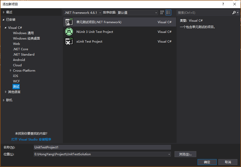The height and width of the screenshot is (167, 241).
Task: Select the WCF category
Action: pos(16,81)
